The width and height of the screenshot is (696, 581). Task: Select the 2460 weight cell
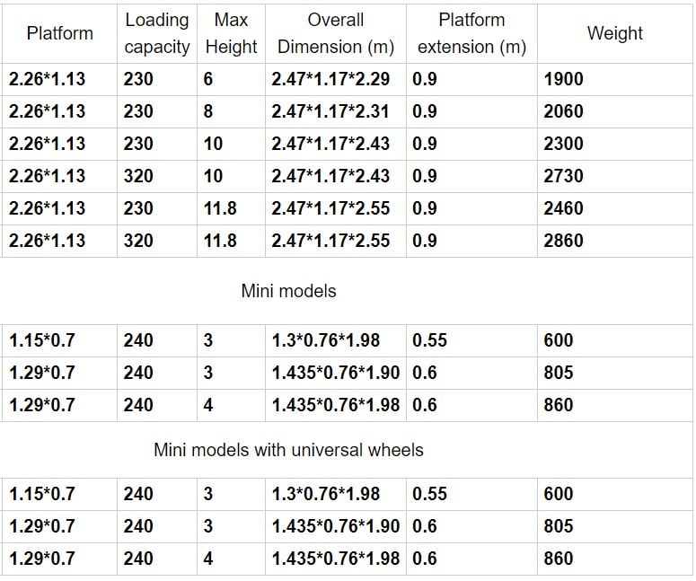click(615, 208)
